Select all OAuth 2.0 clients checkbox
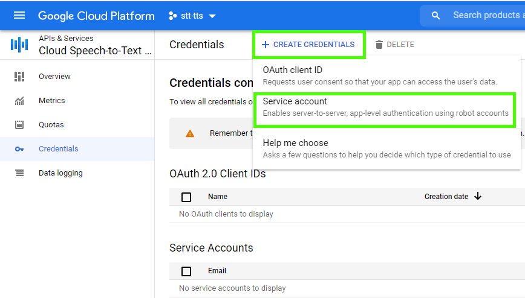 click(186, 197)
